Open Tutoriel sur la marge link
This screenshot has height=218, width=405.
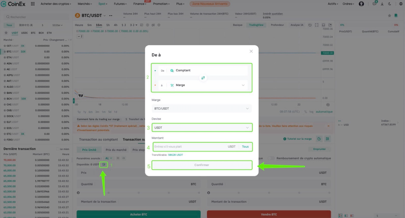click(x=297, y=139)
